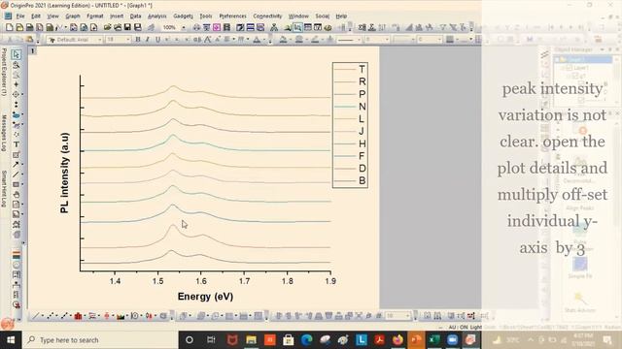
Task: Select the Pointer tool in Tools toolbar
Action: point(16,54)
